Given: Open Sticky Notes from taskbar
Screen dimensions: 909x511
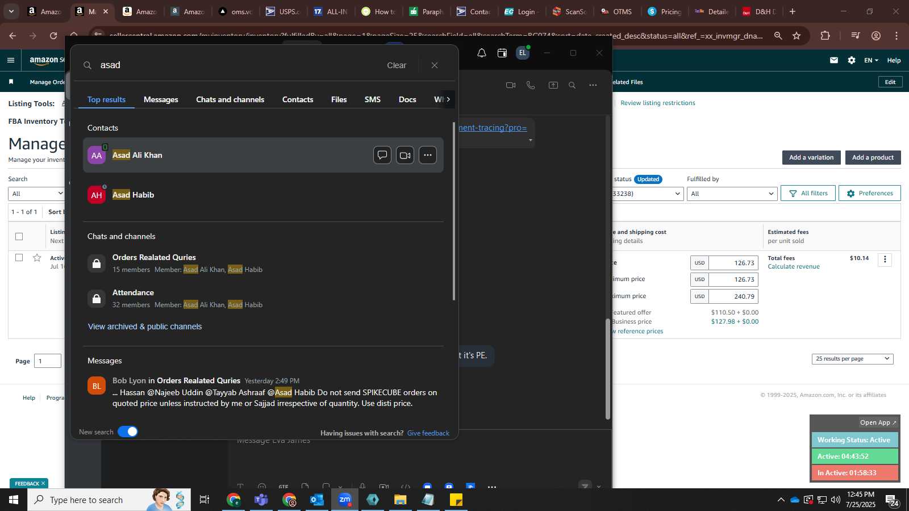Looking at the screenshot, I should [x=456, y=500].
